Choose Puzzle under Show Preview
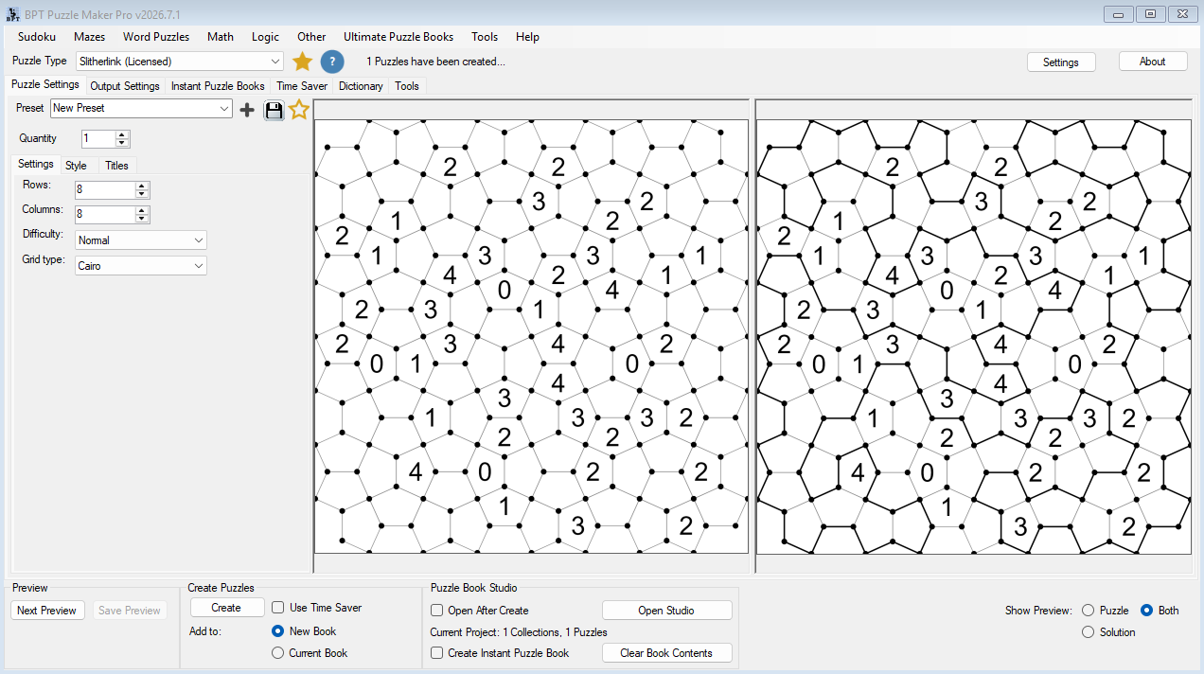The image size is (1204, 674). click(1088, 611)
